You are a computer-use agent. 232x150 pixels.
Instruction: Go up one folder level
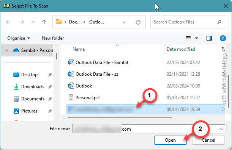click(44, 22)
